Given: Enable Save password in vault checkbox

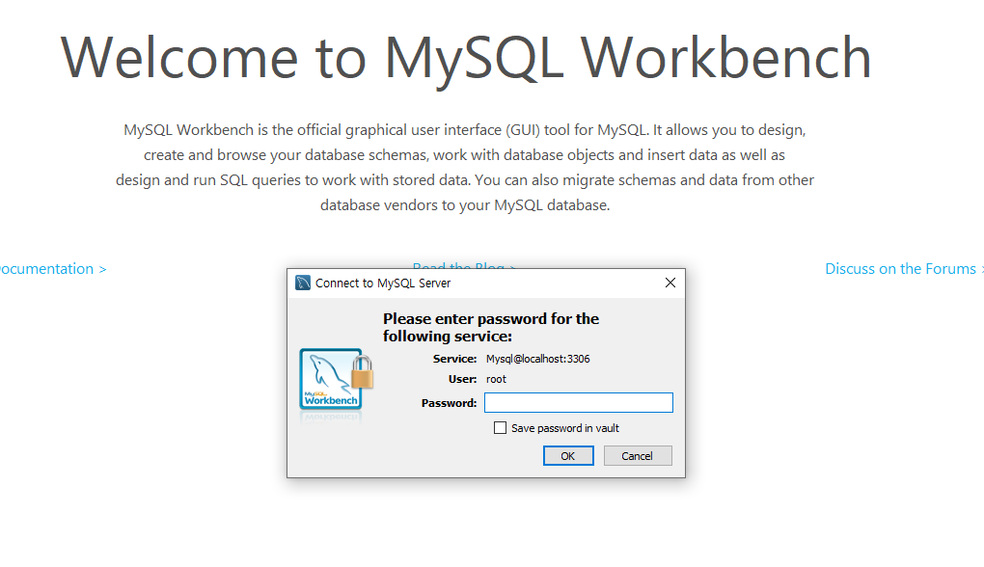Looking at the screenshot, I should tap(500, 428).
